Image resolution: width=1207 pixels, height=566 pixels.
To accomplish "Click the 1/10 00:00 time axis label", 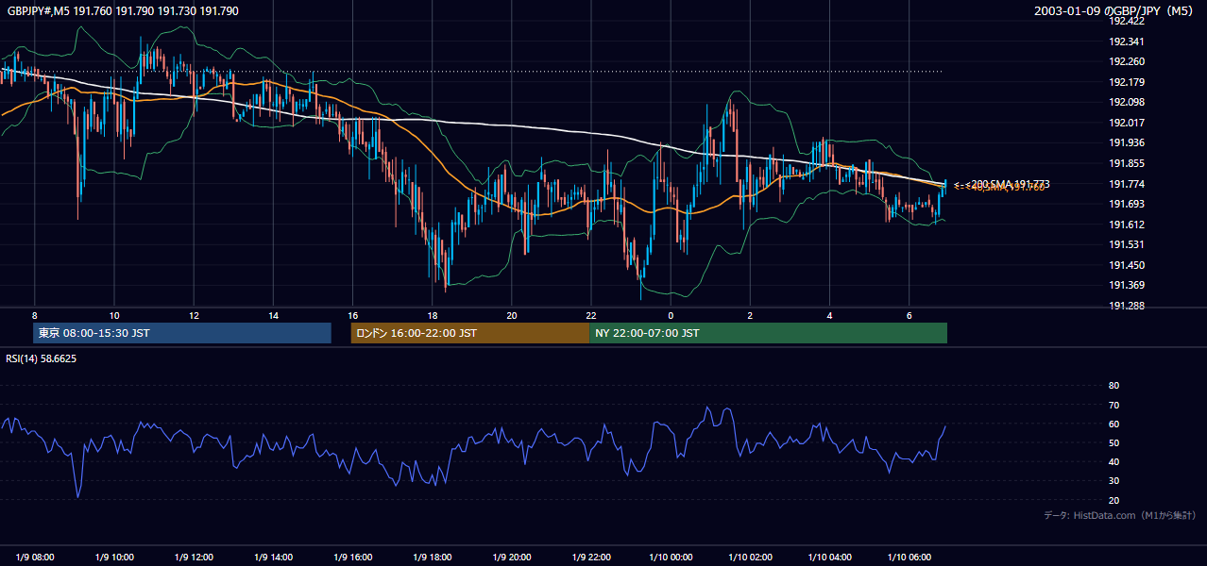I will 671,557.
